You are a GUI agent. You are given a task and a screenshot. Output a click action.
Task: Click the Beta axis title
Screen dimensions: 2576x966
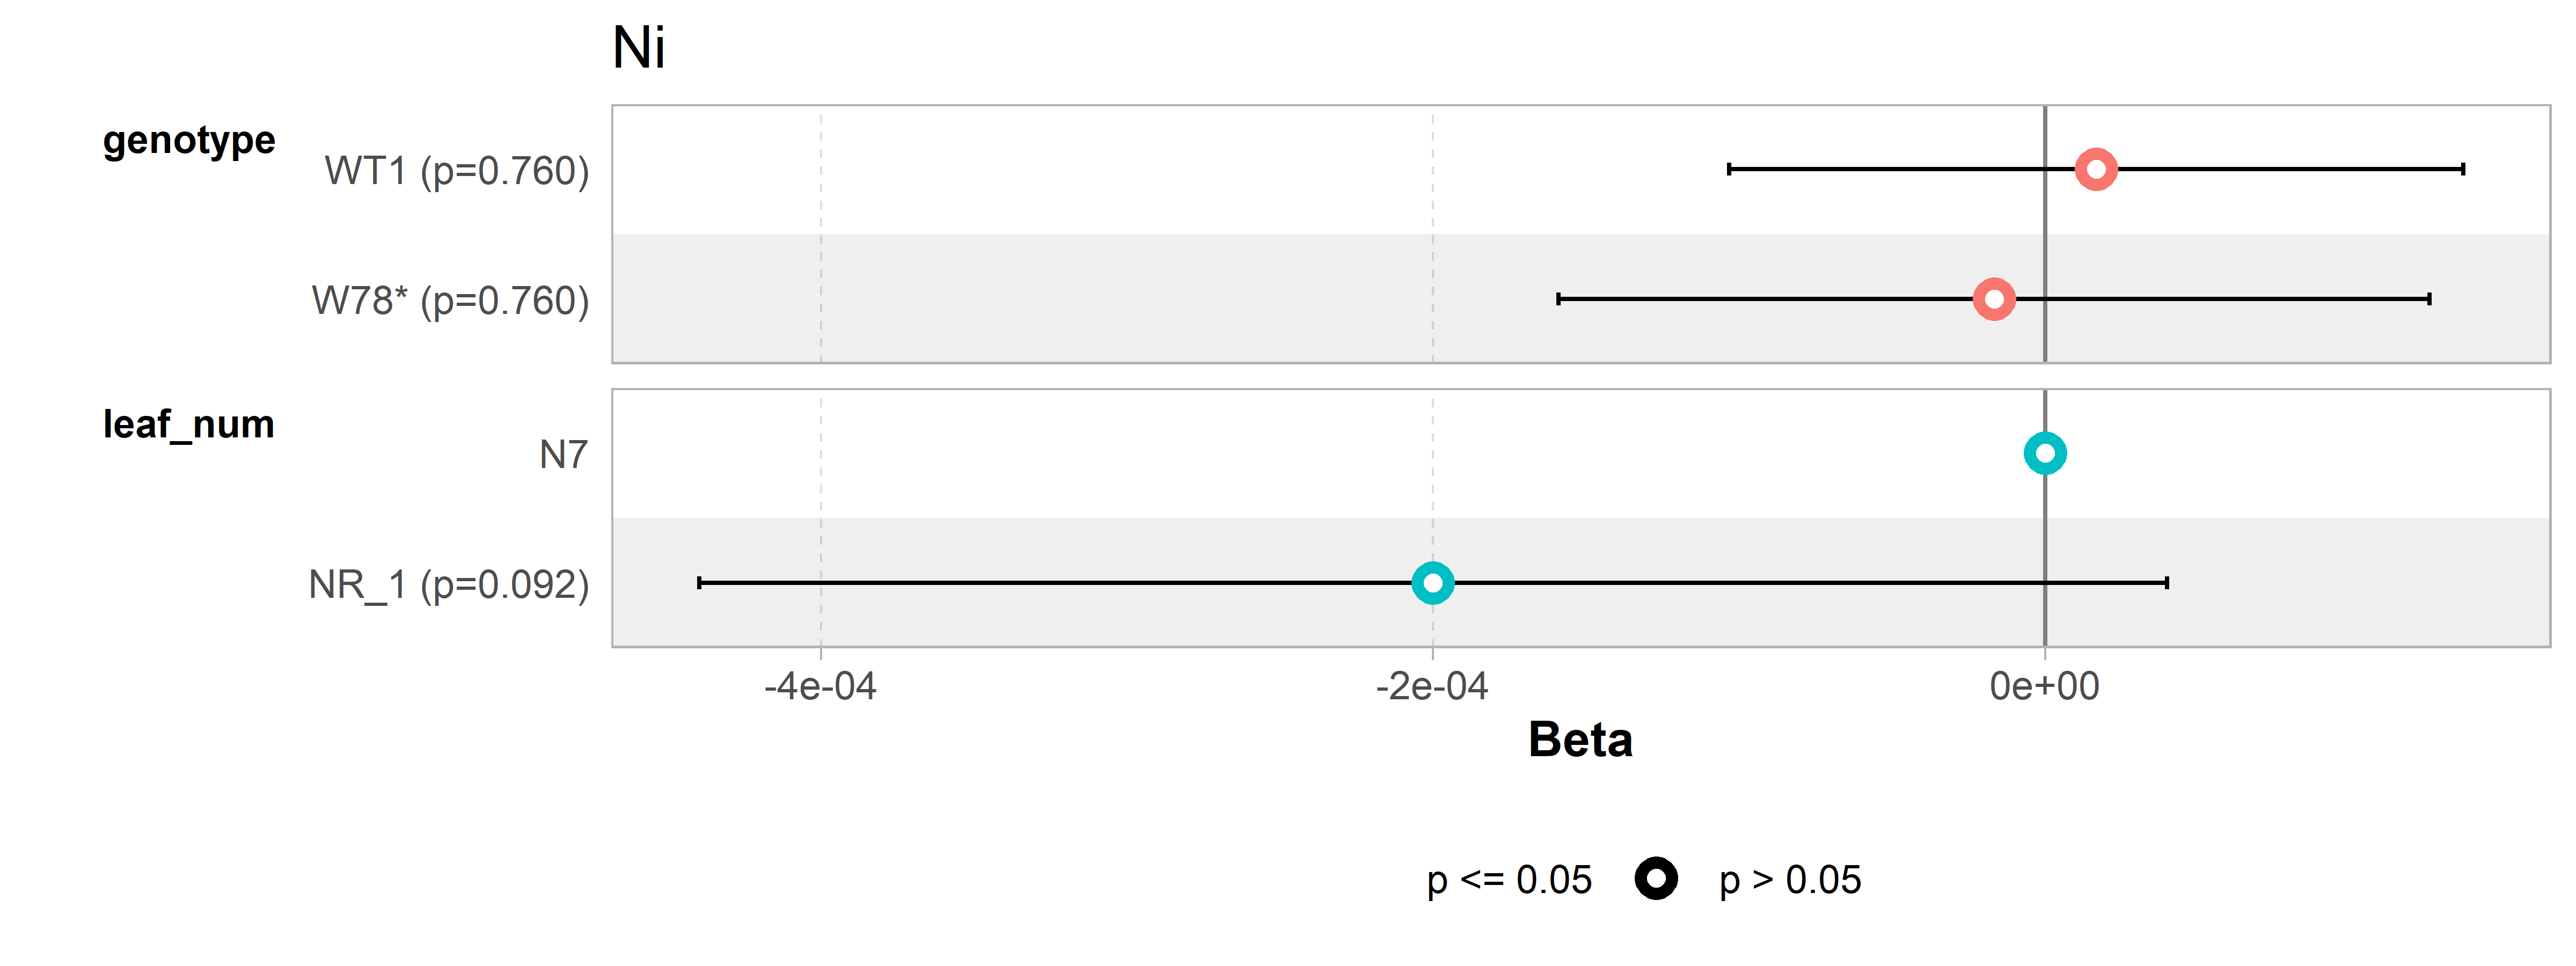(x=1580, y=740)
